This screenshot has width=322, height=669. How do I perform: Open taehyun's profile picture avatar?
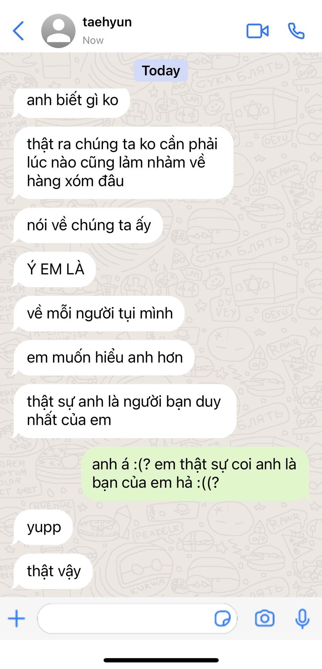pos(58,31)
